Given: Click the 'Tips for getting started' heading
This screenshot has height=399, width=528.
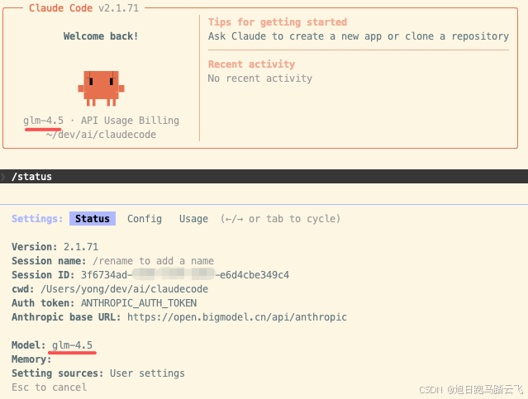Looking at the screenshot, I should pos(278,22).
